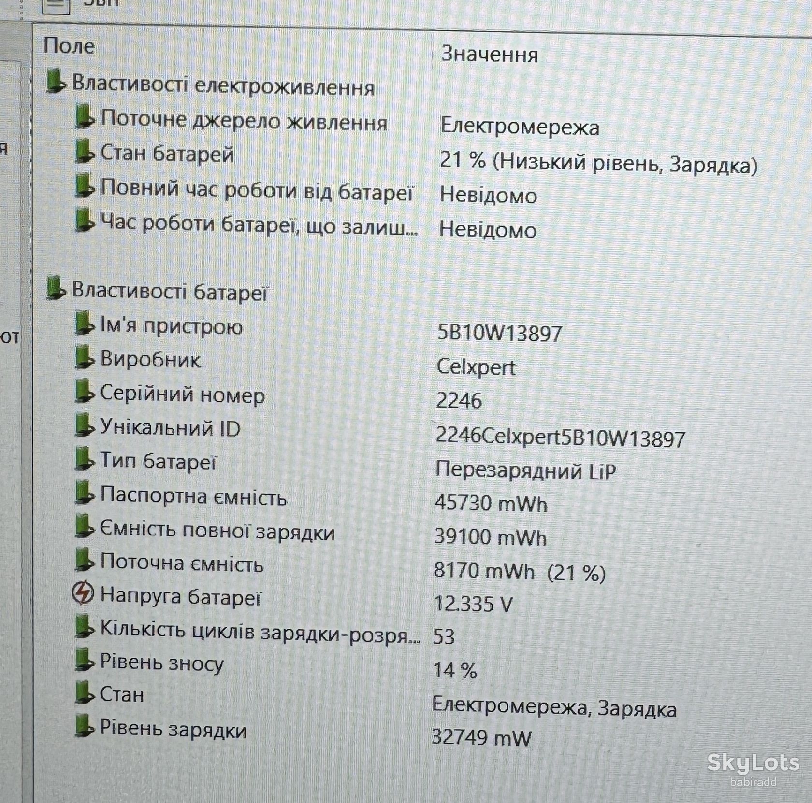The image size is (812, 803).
Task: Select the Рівень зносу field label
Action: tap(162, 662)
